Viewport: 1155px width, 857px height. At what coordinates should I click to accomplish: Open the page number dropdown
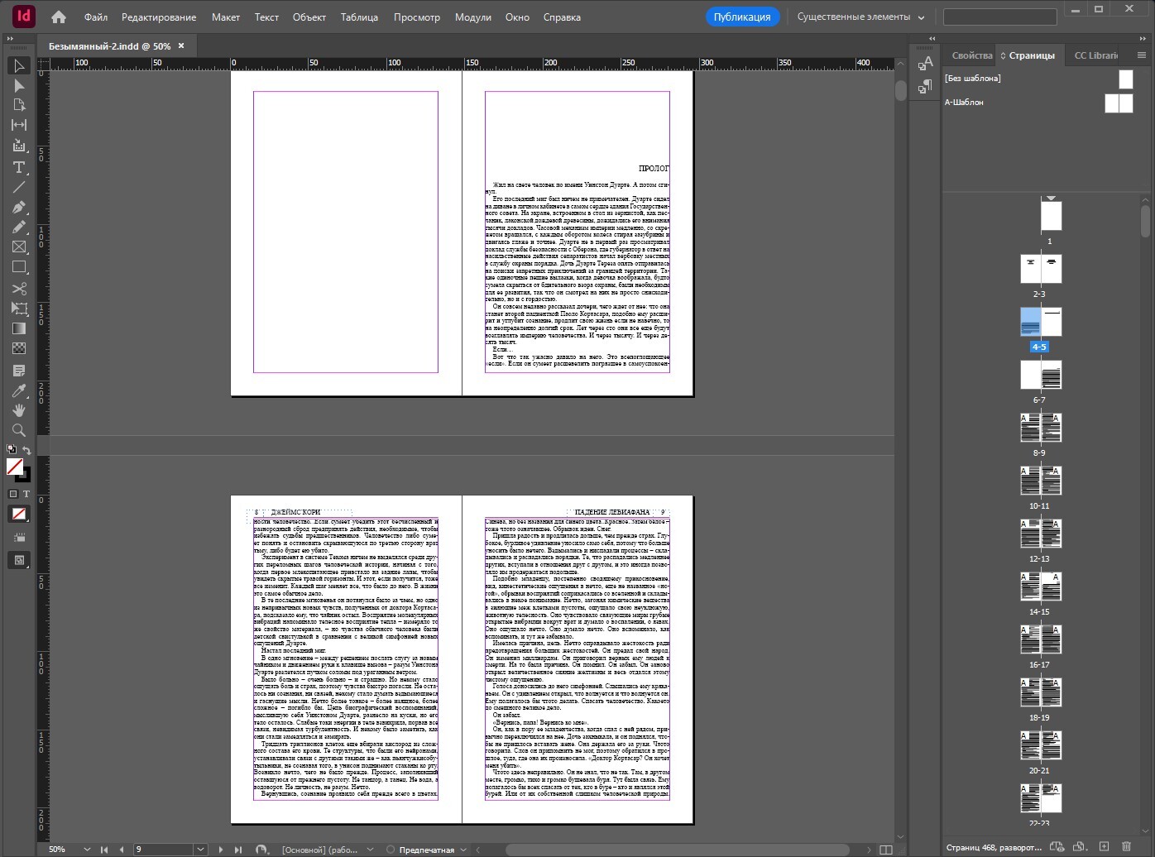200,850
